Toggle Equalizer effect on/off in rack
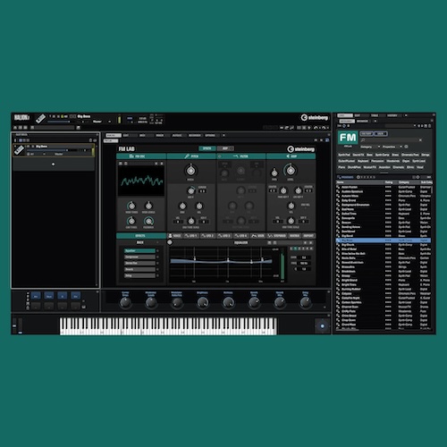The image size is (447, 447). tap(157, 250)
